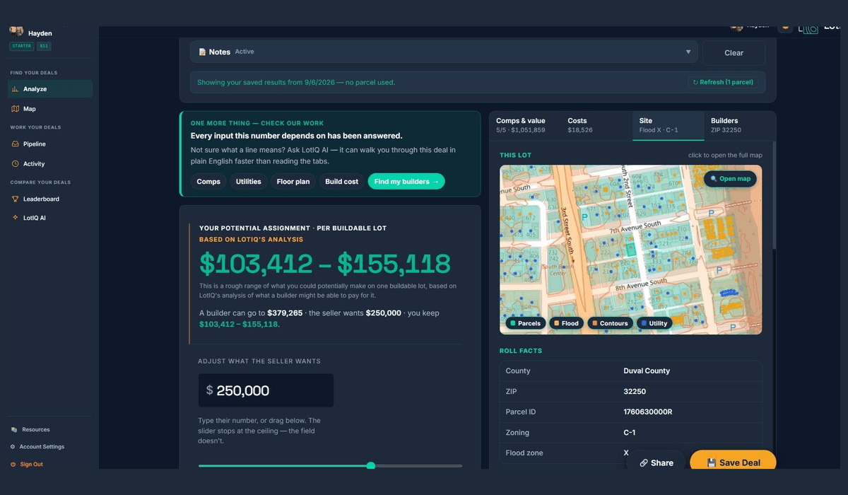
Task: Click the Parcel ID 1760630000R
Action: pyautogui.click(x=647, y=412)
